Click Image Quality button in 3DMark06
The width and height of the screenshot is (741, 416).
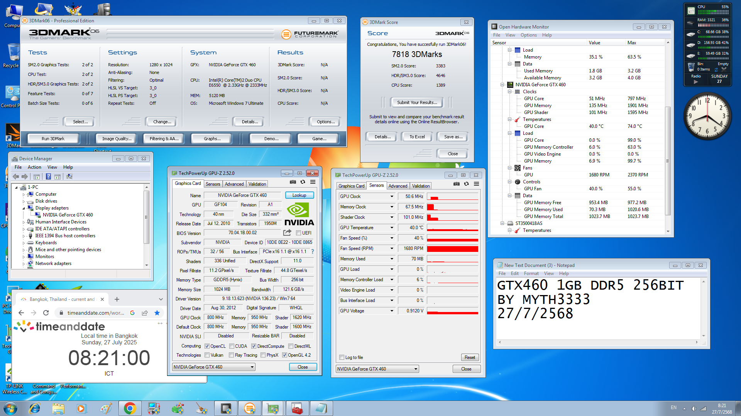pos(117,139)
